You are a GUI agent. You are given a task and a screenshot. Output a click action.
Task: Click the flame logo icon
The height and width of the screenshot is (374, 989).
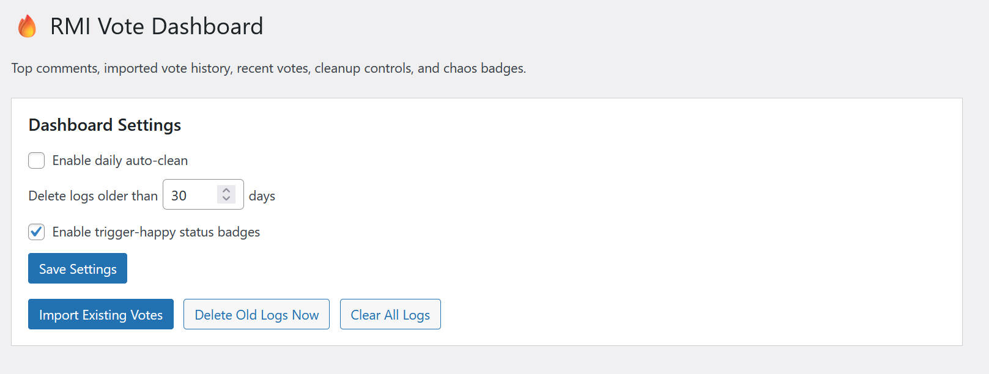point(27,26)
